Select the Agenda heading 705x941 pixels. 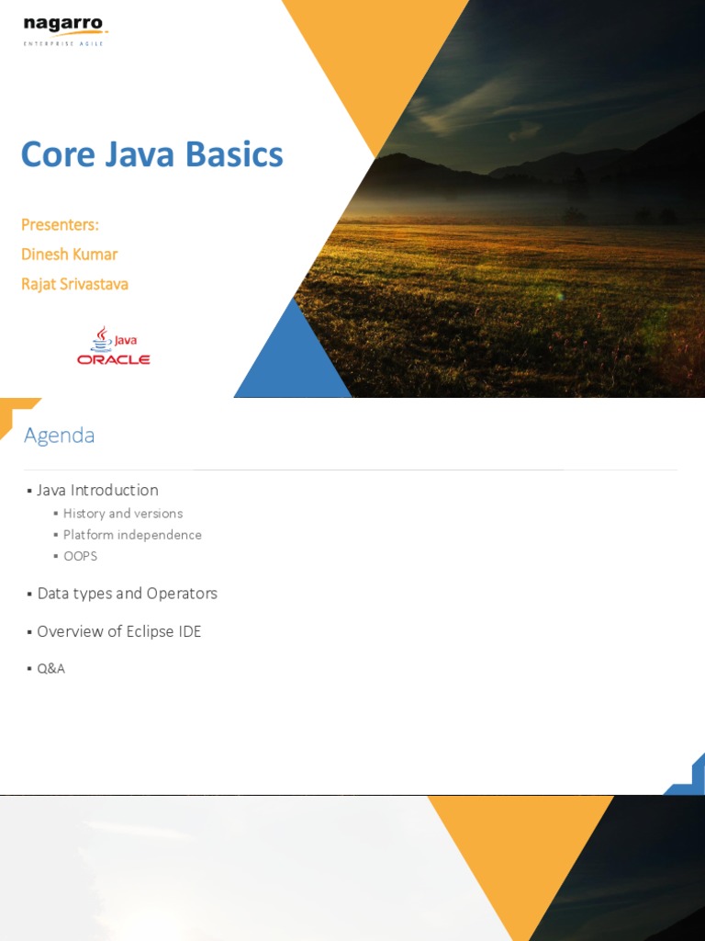tap(60, 435)
